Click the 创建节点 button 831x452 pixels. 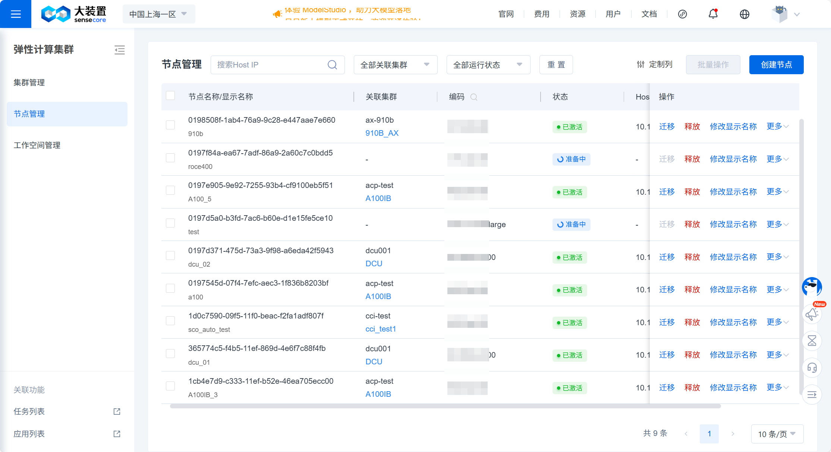tap(776, 65)
